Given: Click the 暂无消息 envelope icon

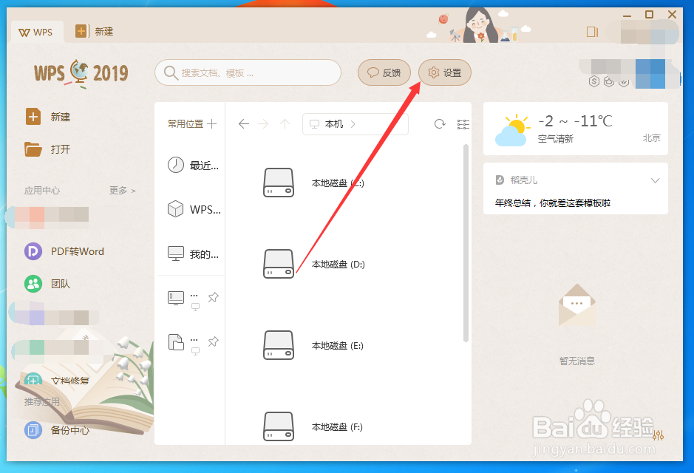Looking at the screenshot, I should (x=577, y=305).
